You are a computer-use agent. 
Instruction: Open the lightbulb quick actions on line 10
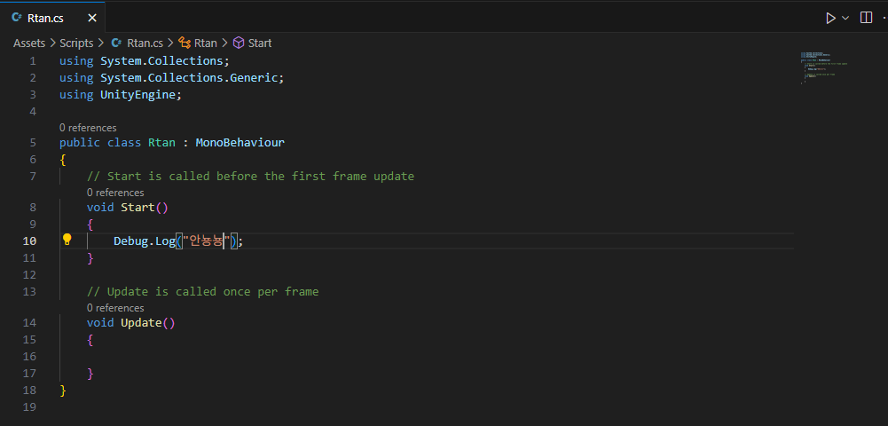click(67, 240)
